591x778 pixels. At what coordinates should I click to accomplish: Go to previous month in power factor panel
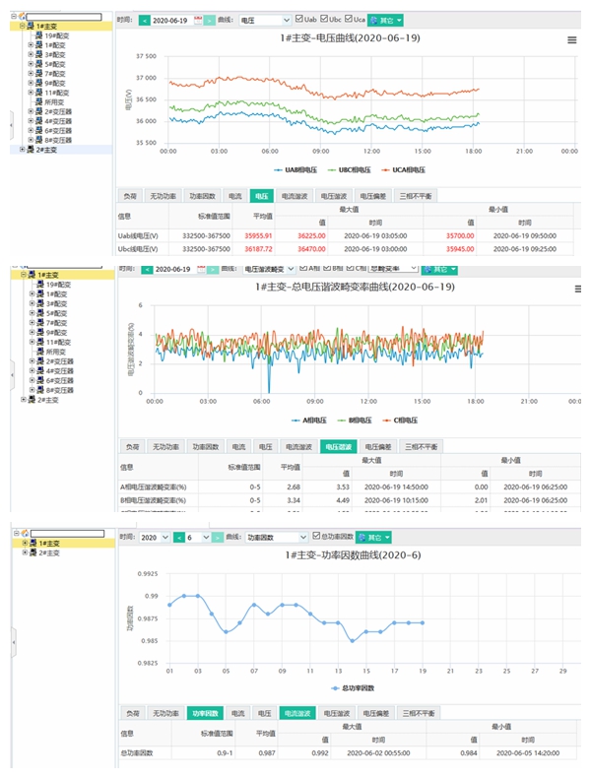(179, 538)
